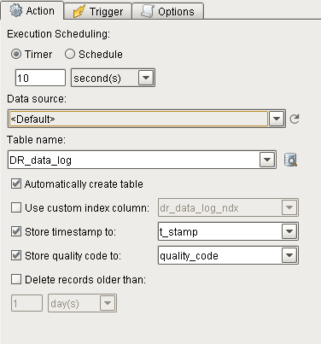Toggle Store quality code to checkbox

pos(16,255)
